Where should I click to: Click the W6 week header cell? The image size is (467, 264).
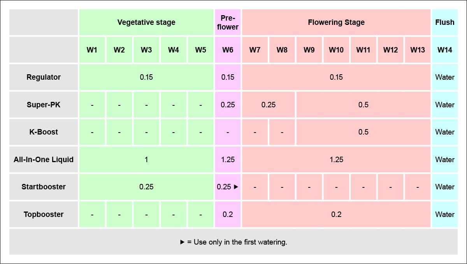pyautogui.click(x=228, y=50)
